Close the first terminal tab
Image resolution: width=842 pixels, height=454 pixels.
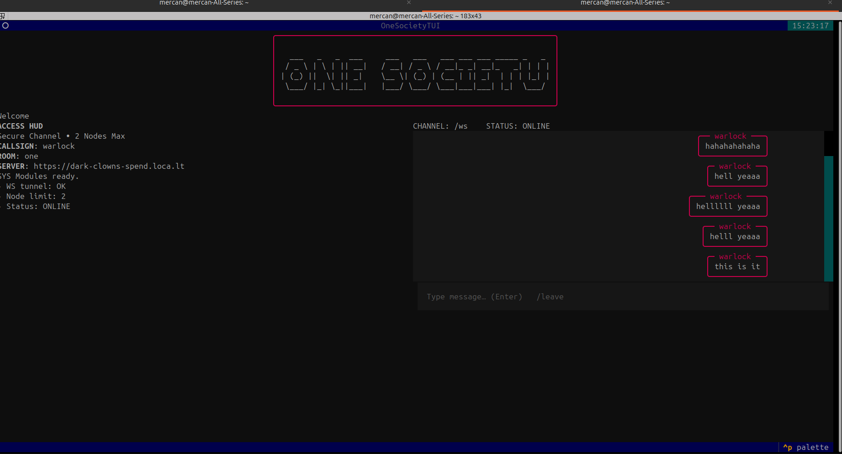409,3
